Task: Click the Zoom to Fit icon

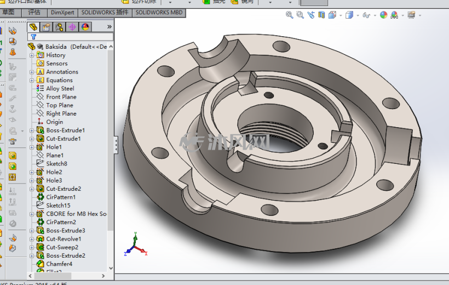Action: (x=289, y=15)
